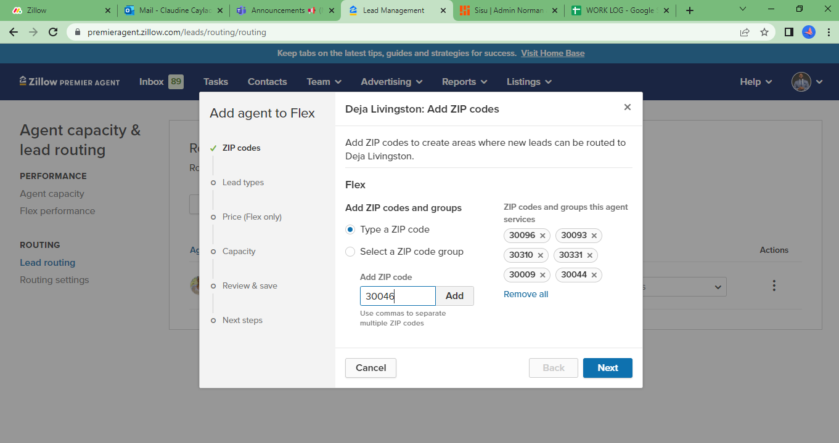Remove ZIP code 30096 chip

tap(542, 236)
